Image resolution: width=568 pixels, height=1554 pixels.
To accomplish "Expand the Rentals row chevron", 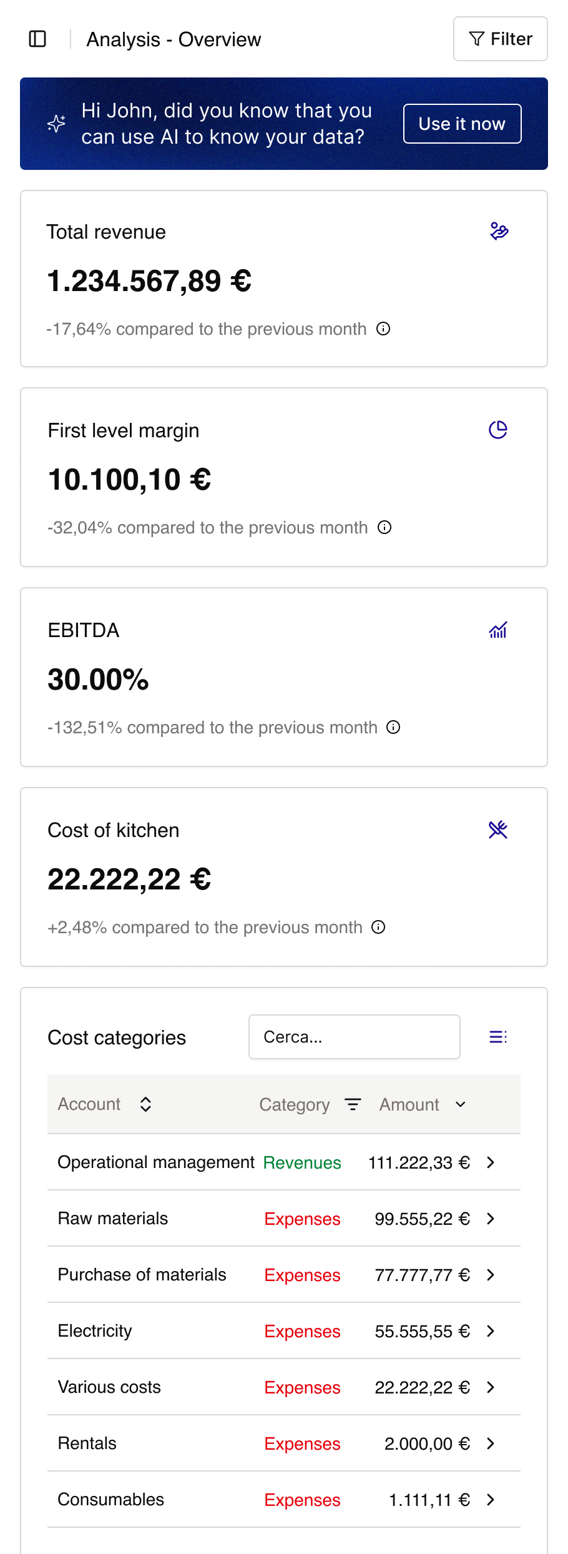I will (x=491, y=1443).
